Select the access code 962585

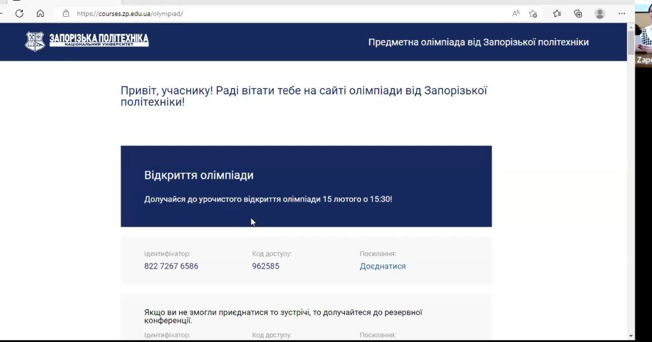click(x=266, y=266)
